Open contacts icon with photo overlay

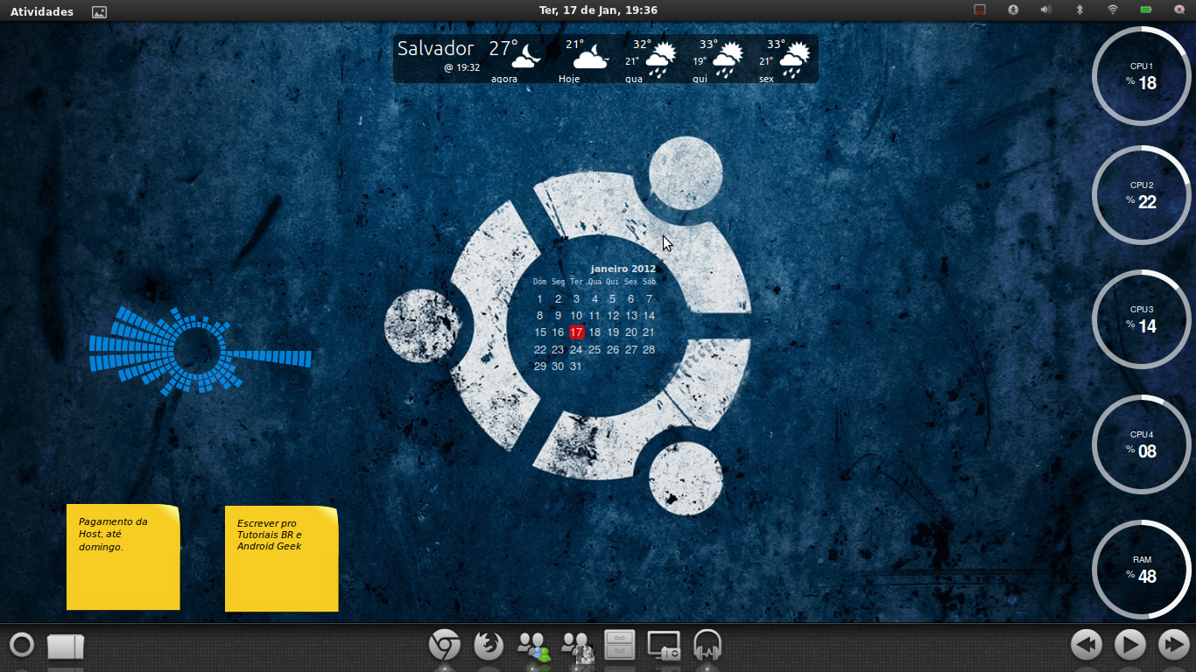point(577,646)
